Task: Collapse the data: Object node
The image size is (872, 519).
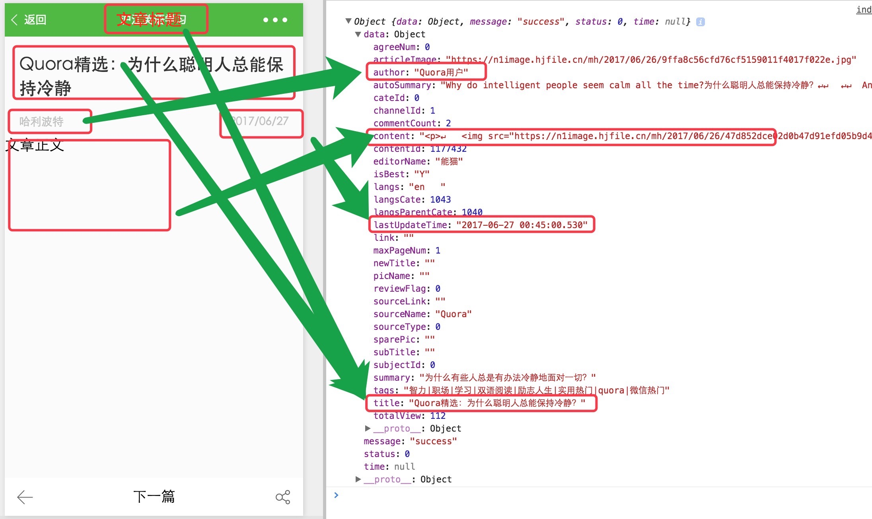Action: pos(358,34)
